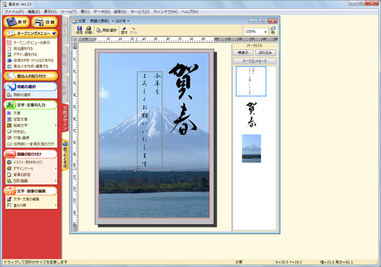Click the small 印刷 printer icon in document toolbar
The image size is (381, 267).
[x=89, y=30]
